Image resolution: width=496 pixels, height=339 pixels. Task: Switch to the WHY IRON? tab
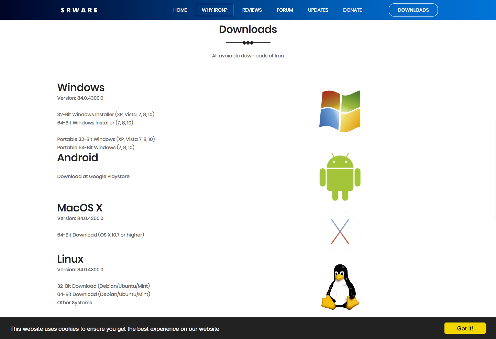point(214,10)
